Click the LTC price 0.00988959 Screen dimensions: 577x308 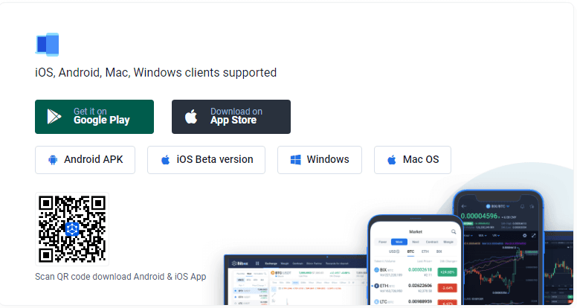point(420,302)
